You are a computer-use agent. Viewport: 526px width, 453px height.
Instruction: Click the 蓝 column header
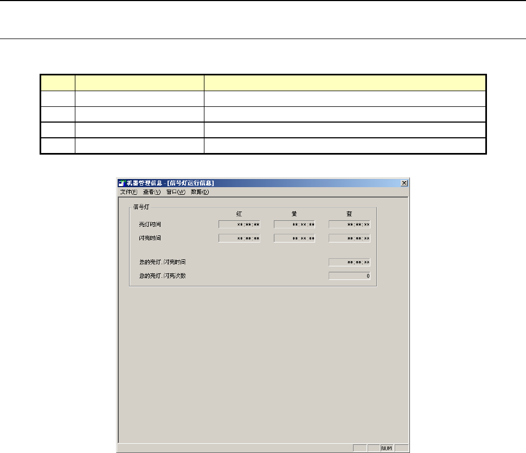[x=349, y=214]
